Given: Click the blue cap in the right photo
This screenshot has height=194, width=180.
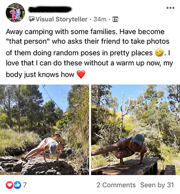Looking at the screenshot, I should pyautogui.click(x=138, y=139).
